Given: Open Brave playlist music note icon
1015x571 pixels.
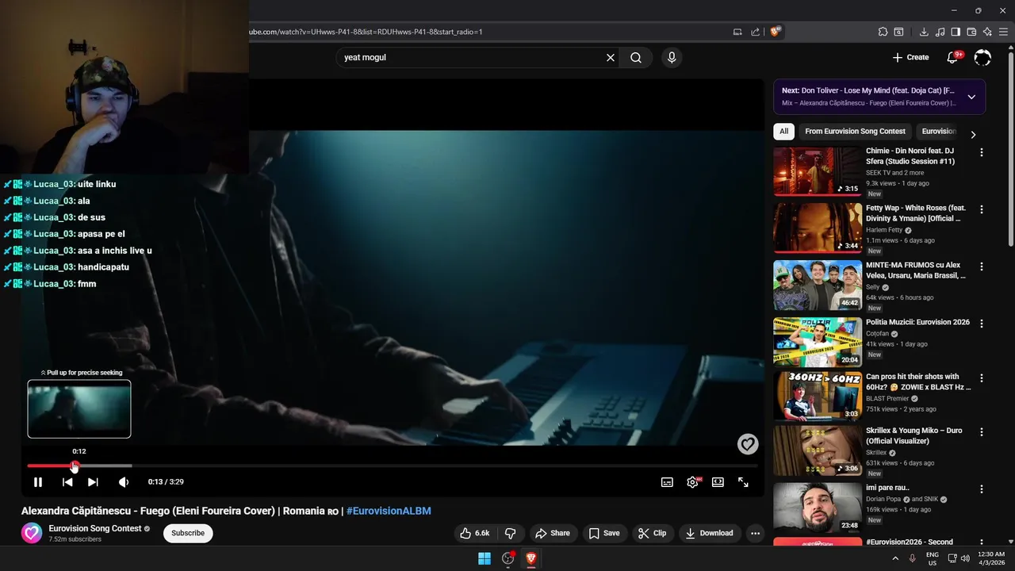Looking at the screenshot, I should point(940,32).
